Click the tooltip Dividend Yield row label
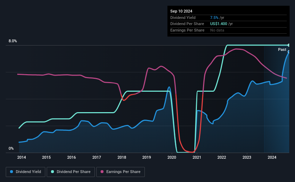 (x=183, y=18)
